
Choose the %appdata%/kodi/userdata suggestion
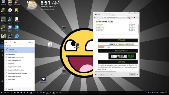click(x=20, y=70)
